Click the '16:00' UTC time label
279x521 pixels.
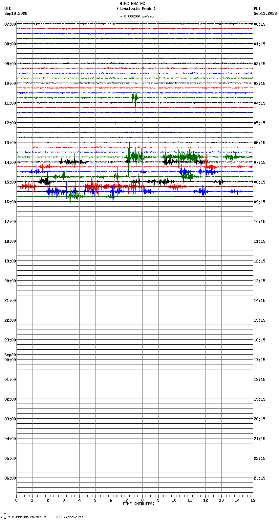tap(10, 202)
